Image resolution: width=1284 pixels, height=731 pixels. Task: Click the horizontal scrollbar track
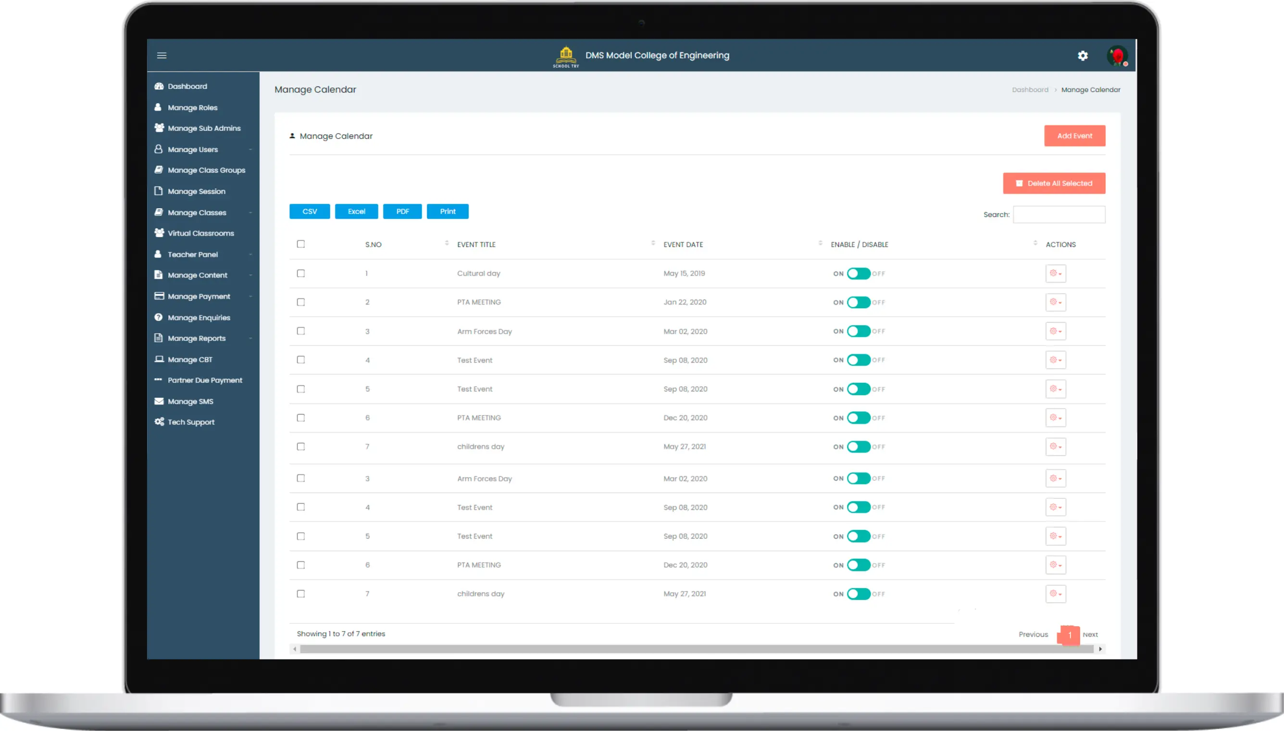click(x=696, y=649)
